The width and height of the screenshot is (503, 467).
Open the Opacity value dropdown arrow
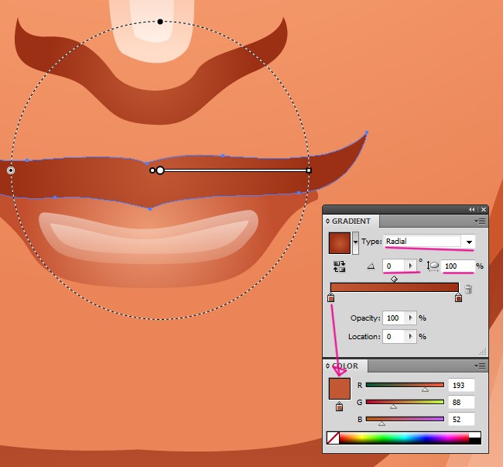click(411, 318)
